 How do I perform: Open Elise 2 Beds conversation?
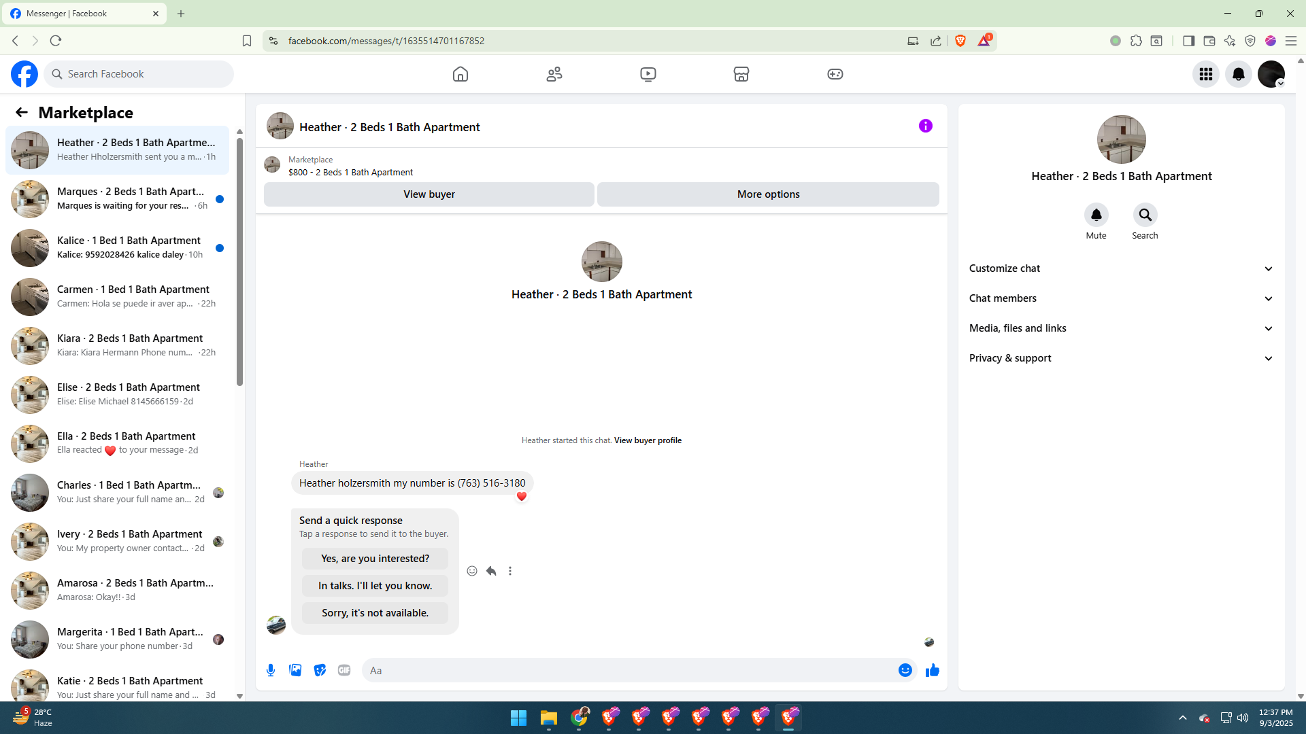pos(117,395)
